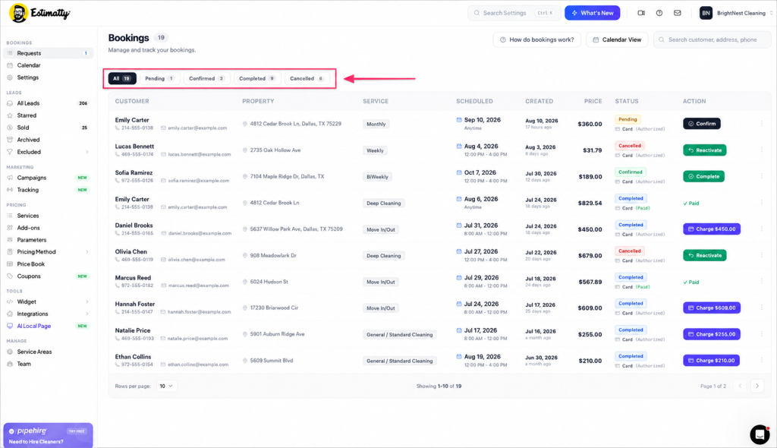Open row menu for Emily Carter Monthly booking
This screenshot has height=448, width=777.
pyautogui.click(x=762, y=124)
